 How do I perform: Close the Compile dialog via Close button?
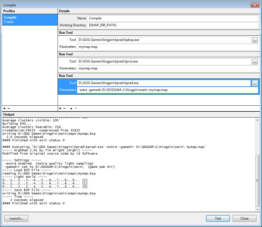(x=244, y=218)
